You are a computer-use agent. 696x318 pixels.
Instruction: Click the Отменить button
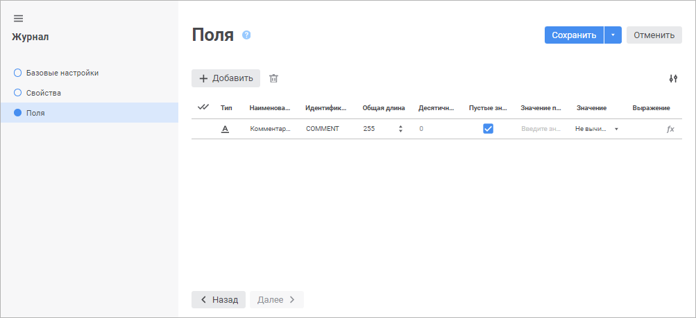tap(654, 35)
